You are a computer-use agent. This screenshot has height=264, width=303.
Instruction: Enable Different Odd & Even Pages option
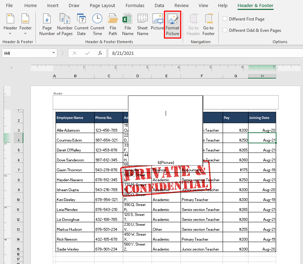(x=225, y=30)
